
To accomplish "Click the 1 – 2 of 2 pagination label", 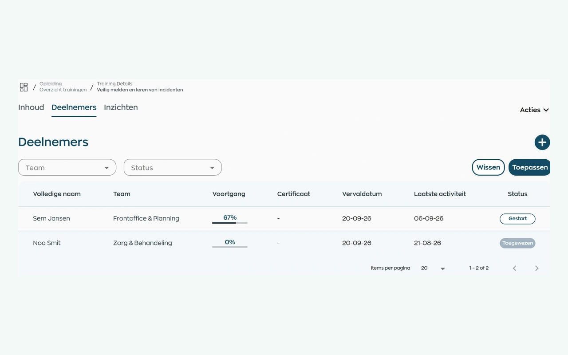I will (x=479, y=268).
